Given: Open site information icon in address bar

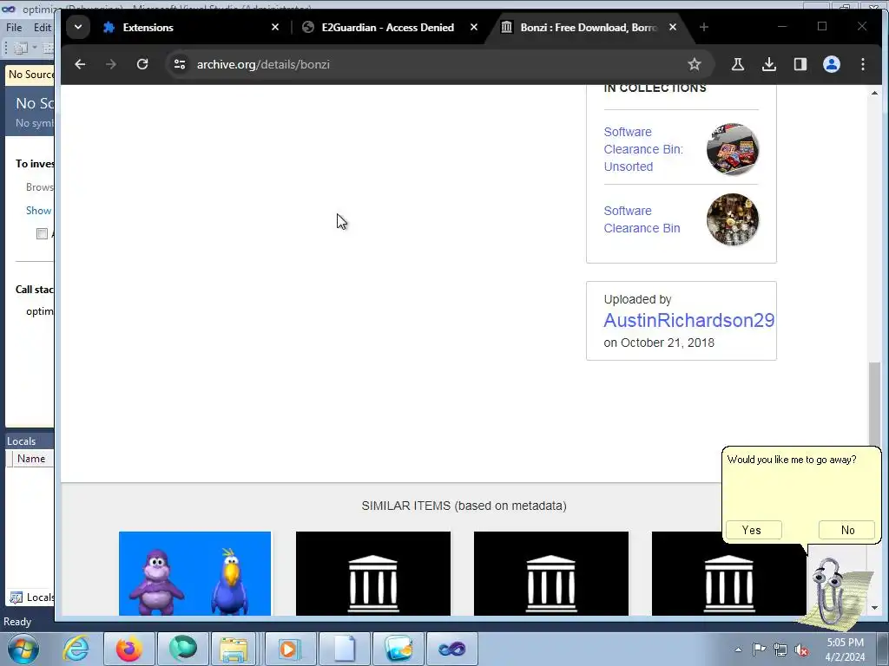Looking at the screenshot, I should pyautogui.click(x=180, y=64).
